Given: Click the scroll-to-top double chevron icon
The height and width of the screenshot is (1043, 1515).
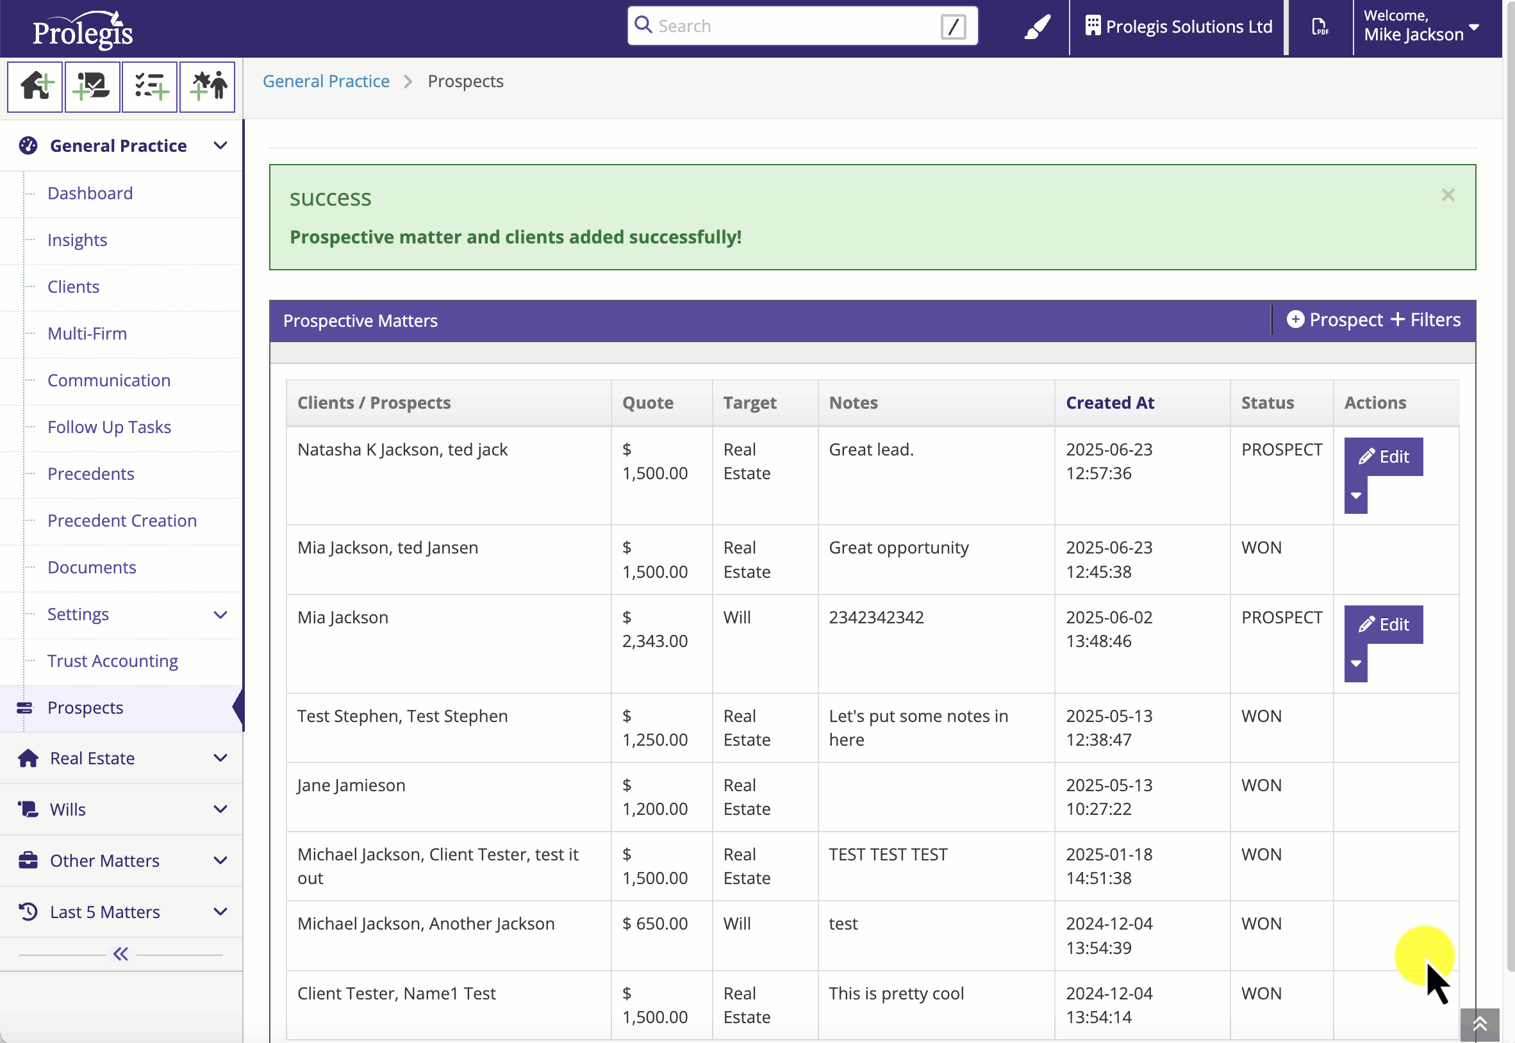Looking at the screenshot, I should tap(1480, 1024).
